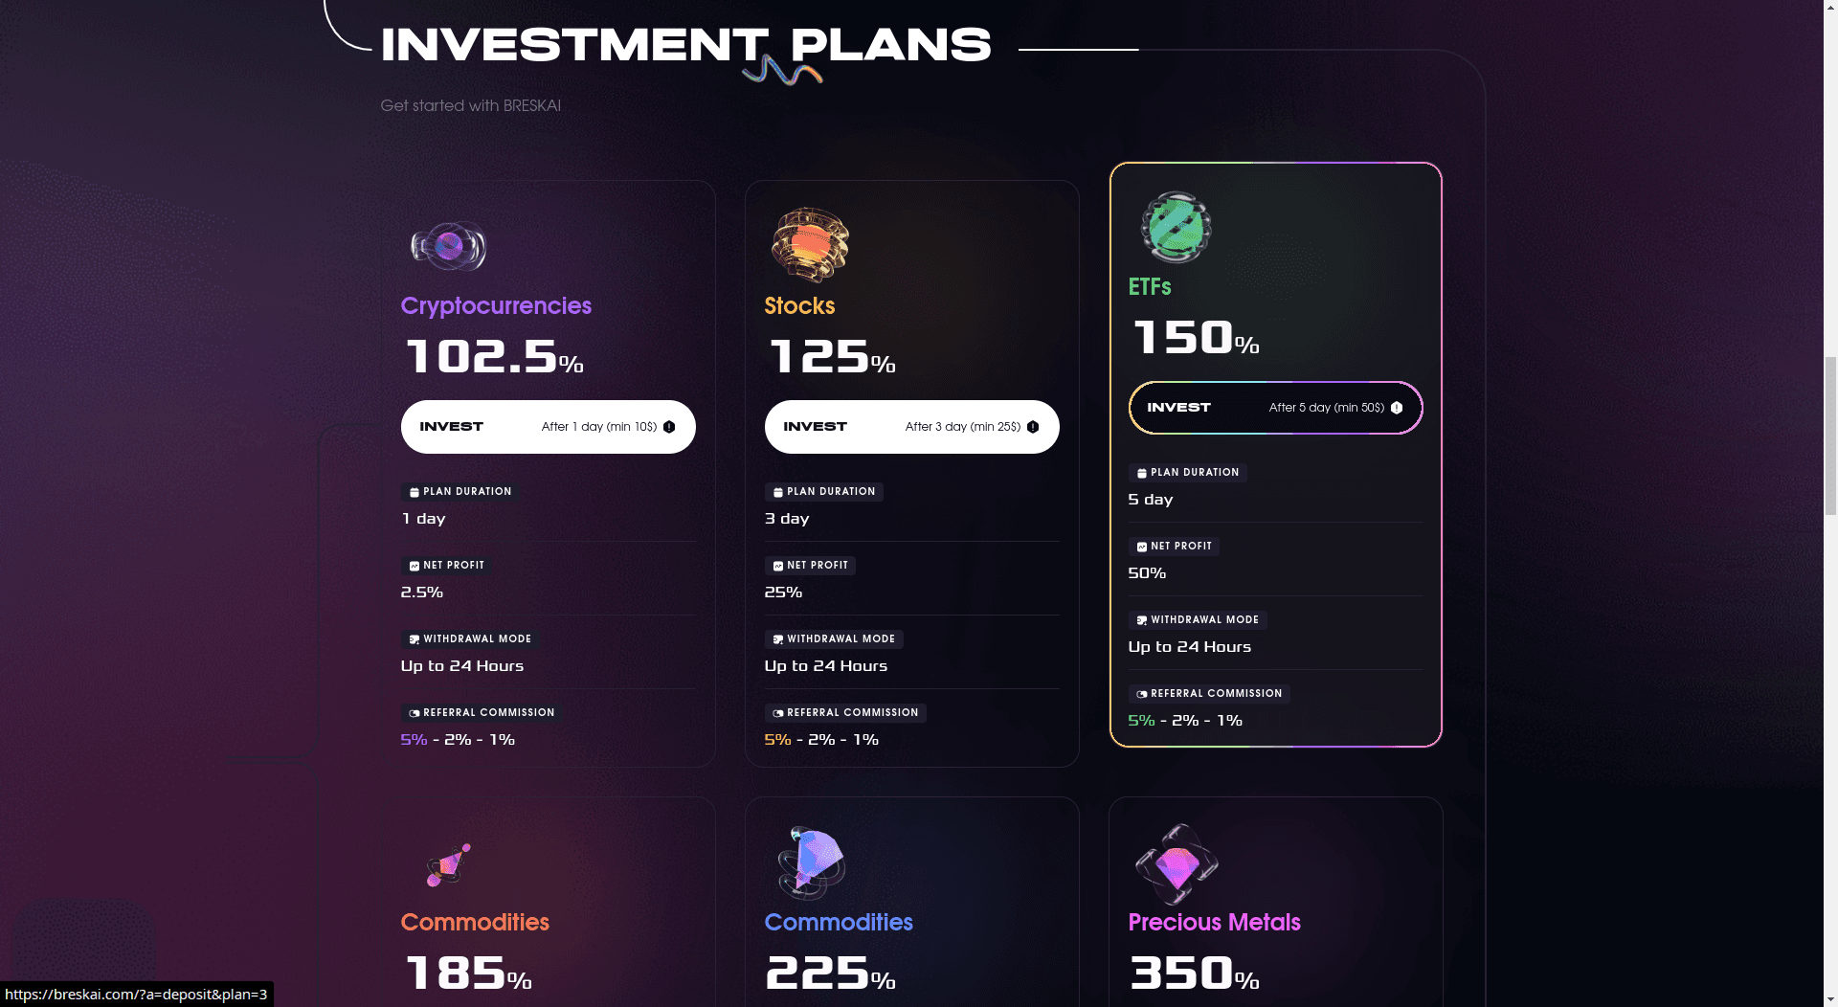Click the second Commodities purple icon

[x=811, y=863]
